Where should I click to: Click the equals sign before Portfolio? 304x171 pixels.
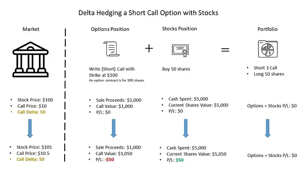(225, 50)
